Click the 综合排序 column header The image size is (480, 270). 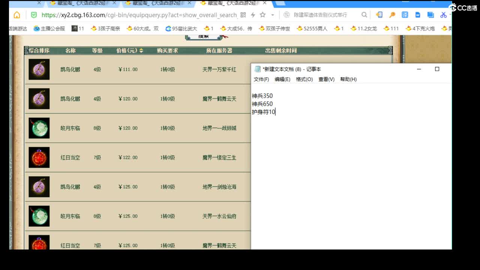pyautogui.click(x=39, y=51)
